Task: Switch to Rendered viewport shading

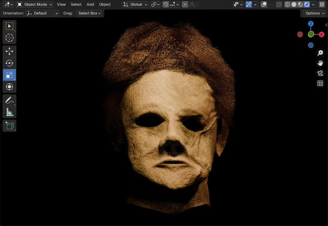Action: (x=306, y=4)
